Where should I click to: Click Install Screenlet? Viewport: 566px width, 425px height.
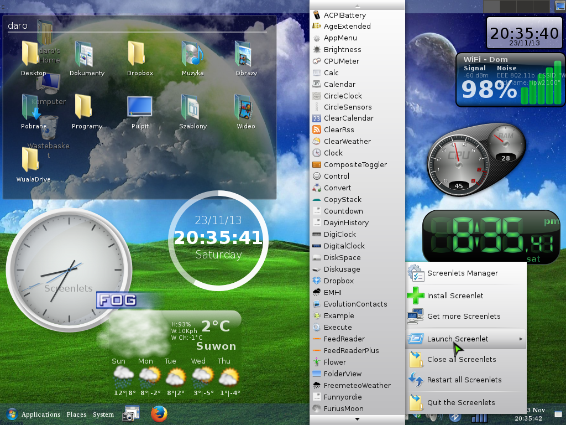click(x=455, y=296)
